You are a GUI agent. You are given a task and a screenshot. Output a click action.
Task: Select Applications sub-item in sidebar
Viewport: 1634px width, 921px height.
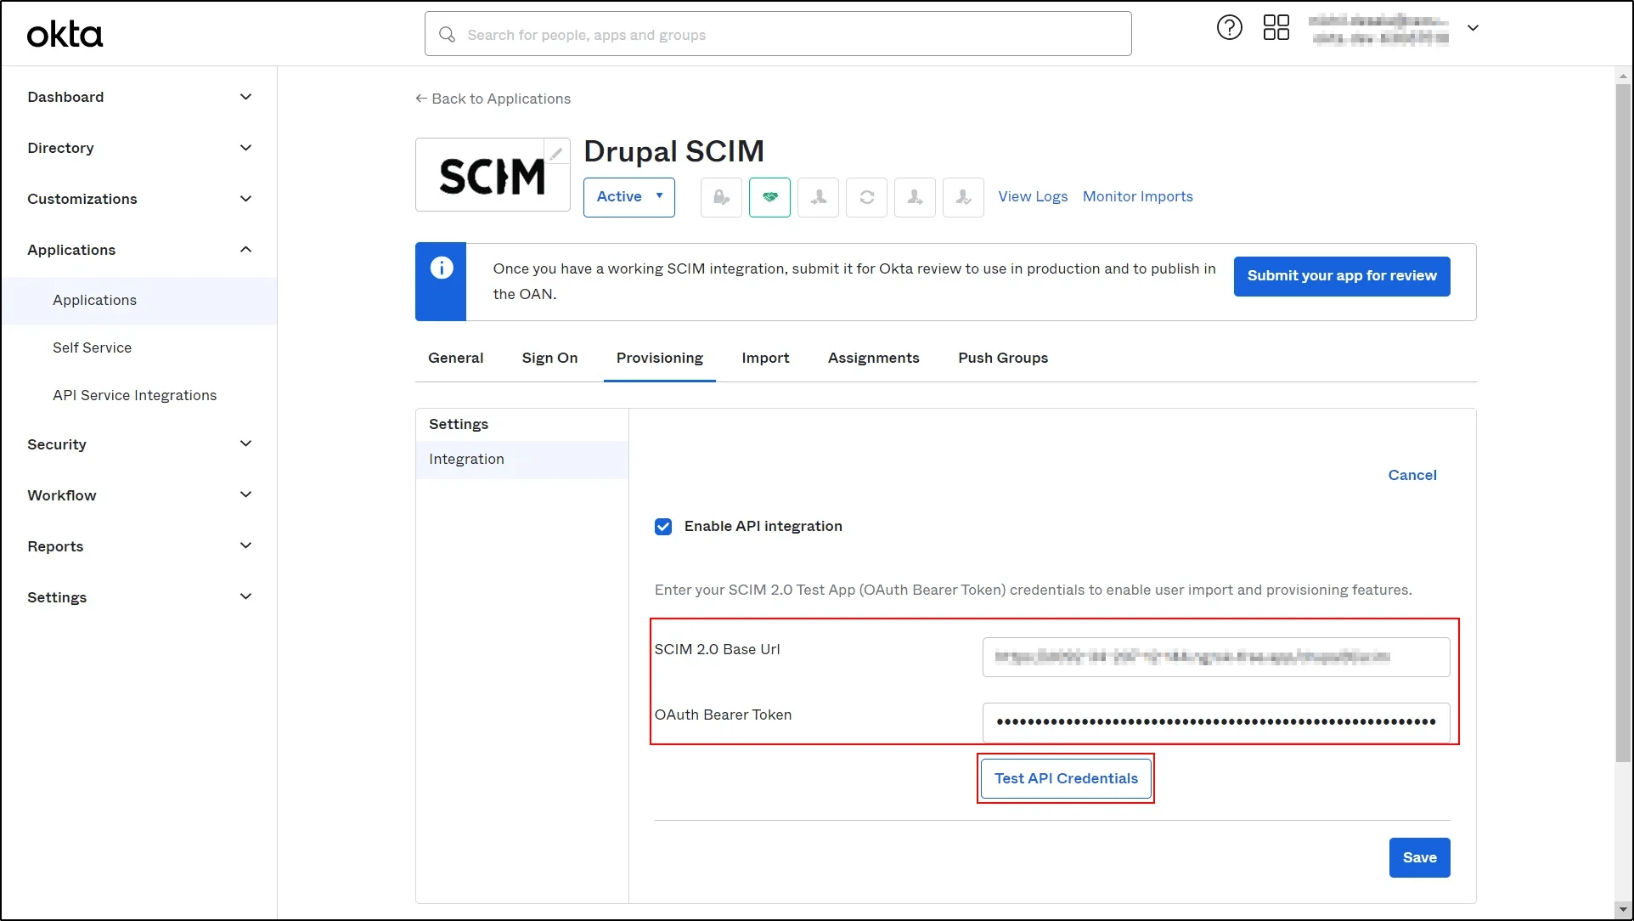[139, 301]
